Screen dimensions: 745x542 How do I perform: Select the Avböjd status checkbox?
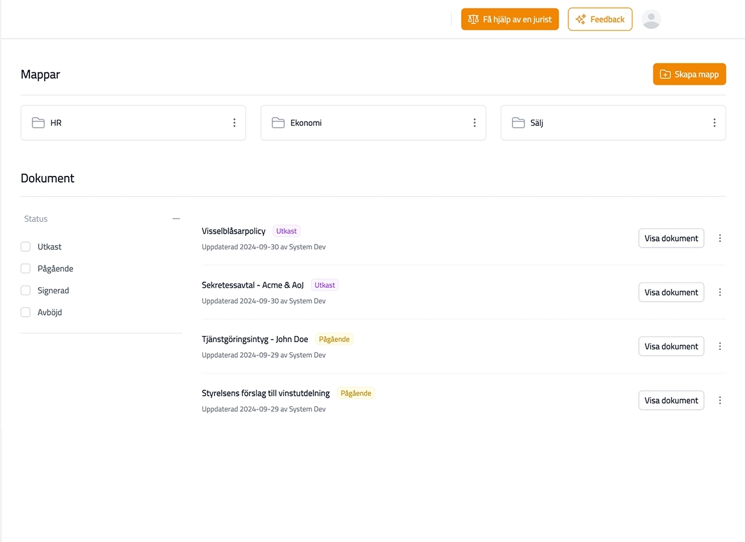click(26, 312)
